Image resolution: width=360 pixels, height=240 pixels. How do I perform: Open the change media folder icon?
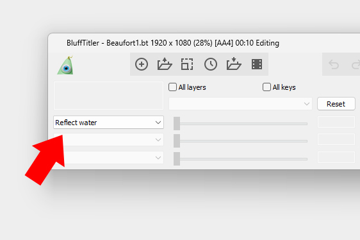pyautogui.click(x=165, y=64)
